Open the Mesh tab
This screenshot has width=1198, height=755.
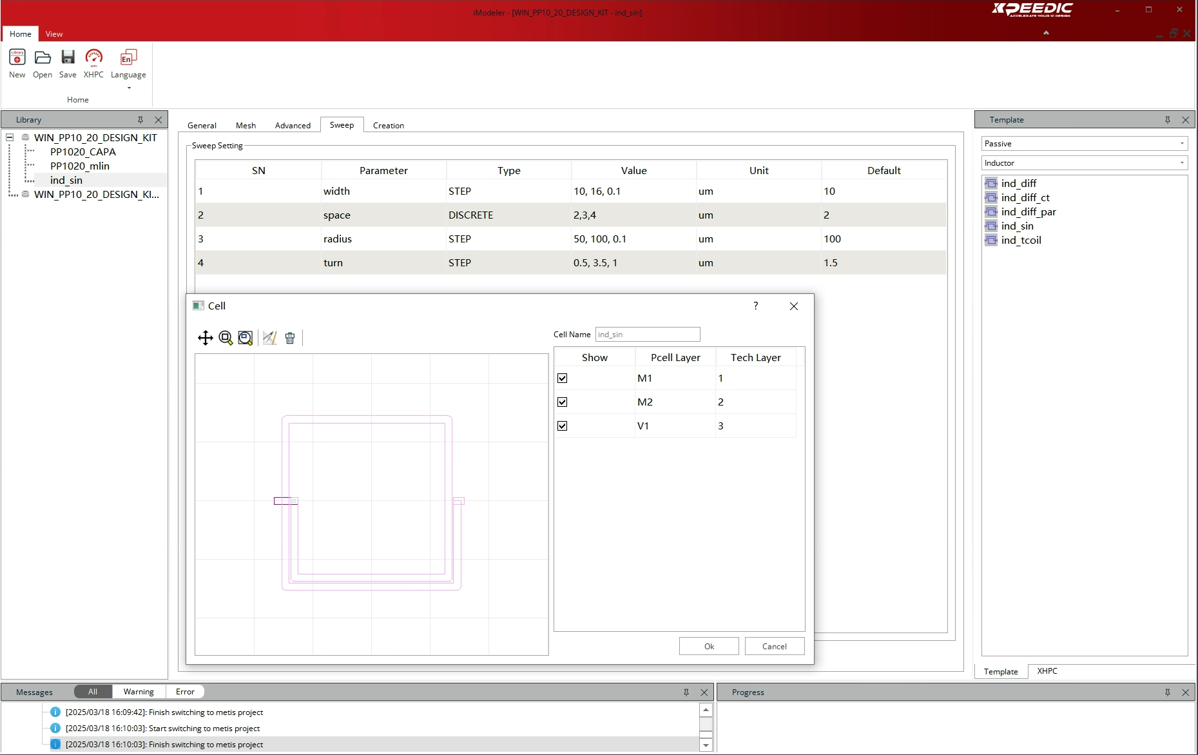(246, 126)
